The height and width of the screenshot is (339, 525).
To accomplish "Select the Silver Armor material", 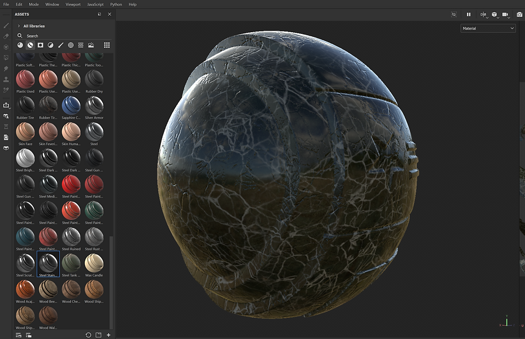I will tap(94, 108).
